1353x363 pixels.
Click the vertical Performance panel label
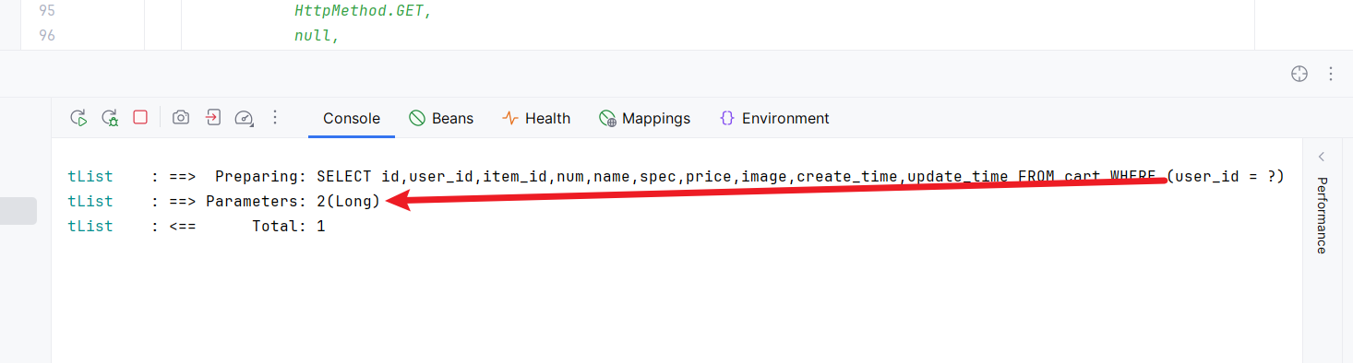(x=1322, y=216)
